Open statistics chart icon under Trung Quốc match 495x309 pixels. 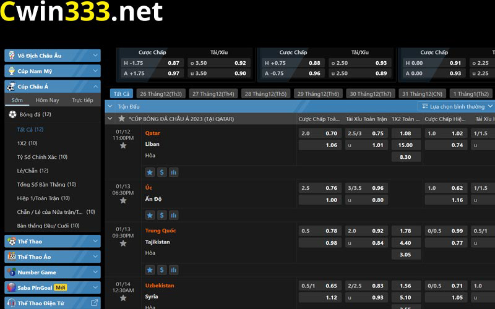pyautogui.click(x=174, y=270)
